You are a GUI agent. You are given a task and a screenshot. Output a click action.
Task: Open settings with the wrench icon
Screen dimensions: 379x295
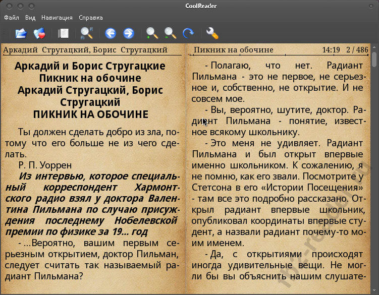pyautogui.click(x=212, y=34)
